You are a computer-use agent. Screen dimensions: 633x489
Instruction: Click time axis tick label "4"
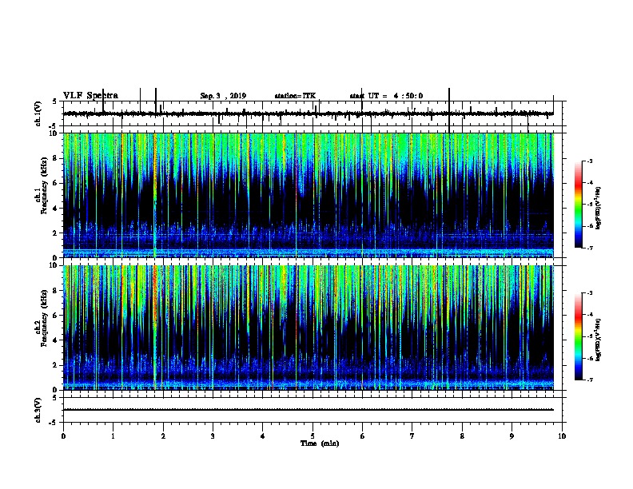[x=262, y=436]
